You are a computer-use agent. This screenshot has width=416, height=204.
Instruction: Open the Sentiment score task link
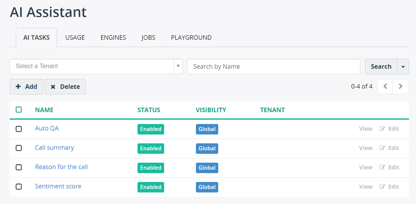(x=58, y=186)
